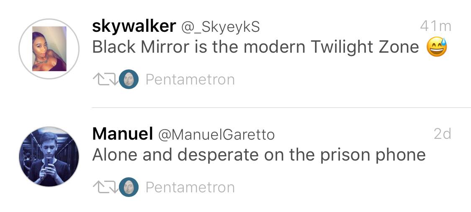
Task: Click the retweet icon under skywalker's tweet
Action: (105, 79)
